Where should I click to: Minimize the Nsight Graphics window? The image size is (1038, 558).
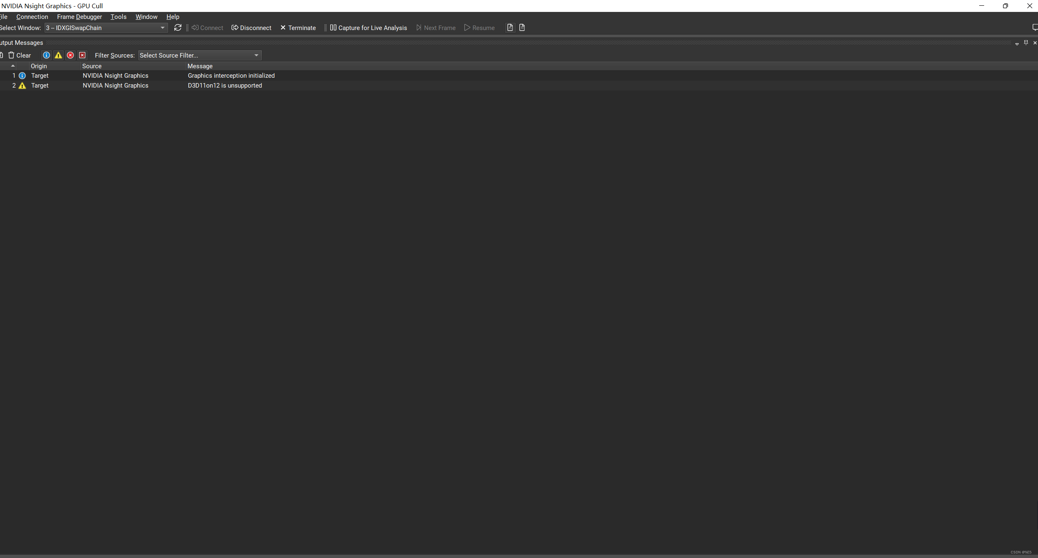pyautogui.click(x=982, y=6)
